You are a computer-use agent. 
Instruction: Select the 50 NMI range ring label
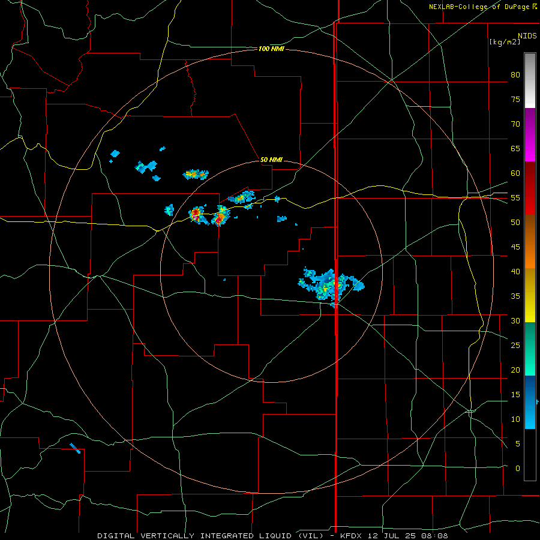tap(271, 160)
